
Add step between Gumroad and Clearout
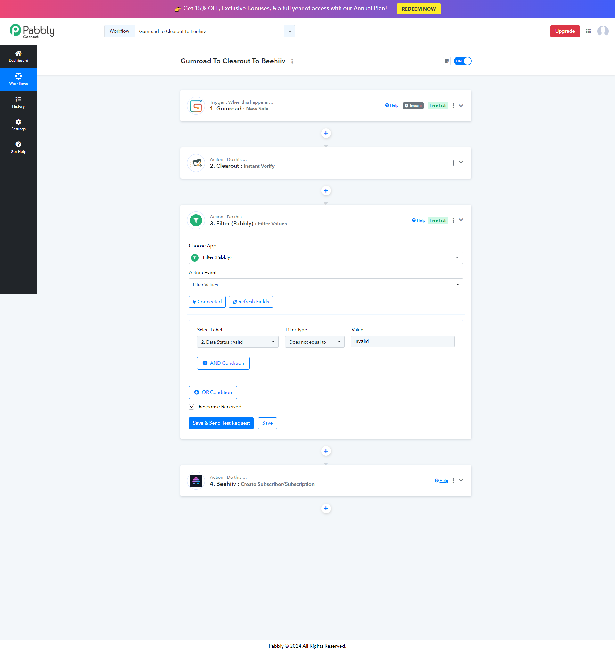(x=326, y=133)
